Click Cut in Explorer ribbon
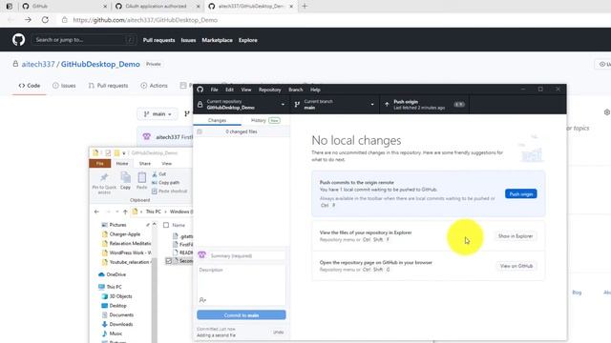 [159, 173]
